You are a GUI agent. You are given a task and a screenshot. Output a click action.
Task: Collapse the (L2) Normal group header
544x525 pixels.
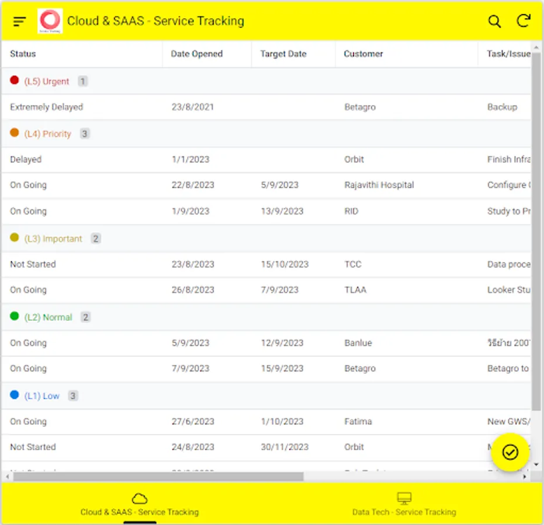pyautogui.click(x=266, y=317)
